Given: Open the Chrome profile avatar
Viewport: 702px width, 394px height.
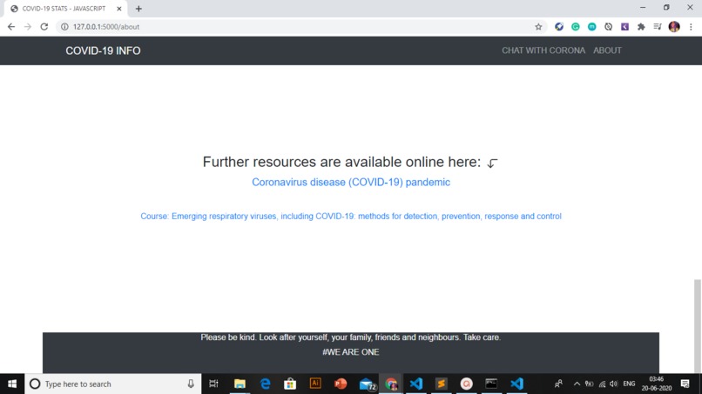Looking at the screenshot, I should 674,27.
